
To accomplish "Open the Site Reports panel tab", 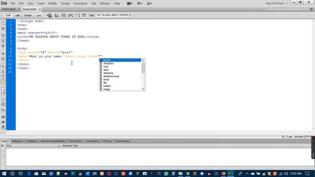I will (x=93, y=141).
